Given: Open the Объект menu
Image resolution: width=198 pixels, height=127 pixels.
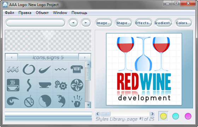Looking at the screenshot, I should [x=42, y=13].
